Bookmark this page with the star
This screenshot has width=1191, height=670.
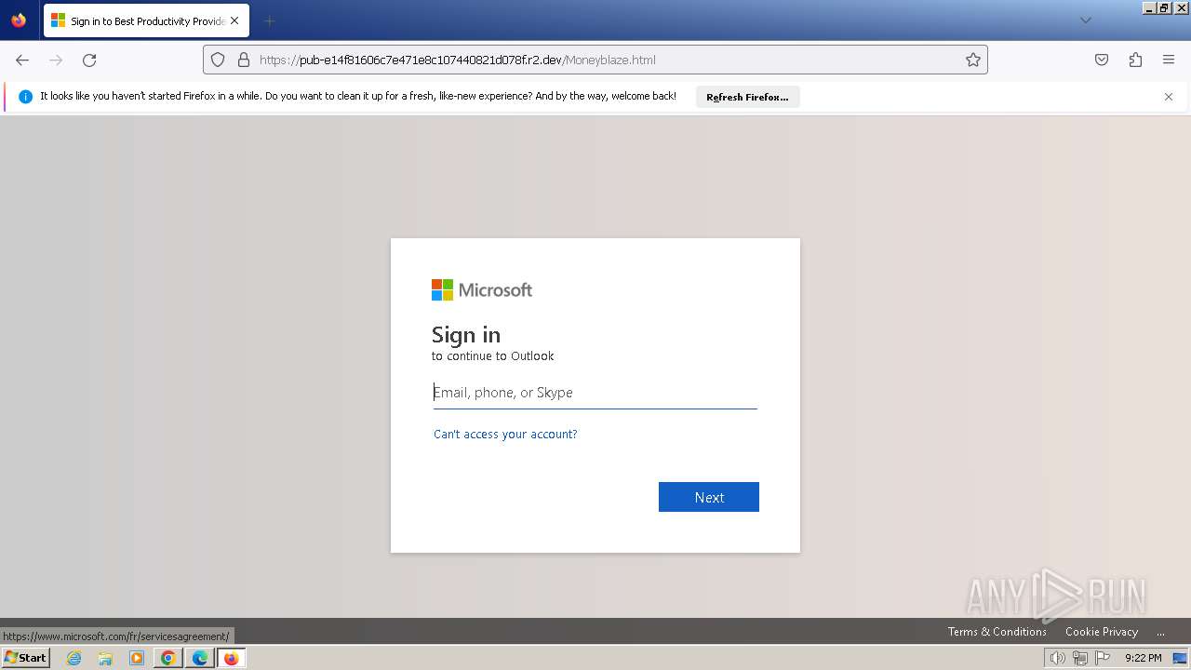tap(973, 60)
